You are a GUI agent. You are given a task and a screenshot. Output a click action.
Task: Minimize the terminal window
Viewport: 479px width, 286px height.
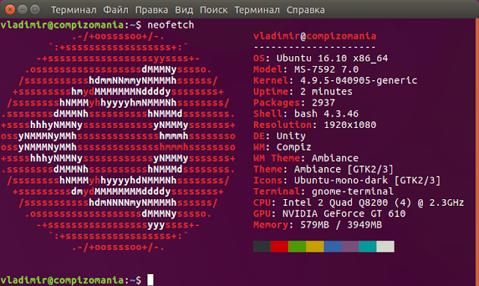[x=22, y=10]
